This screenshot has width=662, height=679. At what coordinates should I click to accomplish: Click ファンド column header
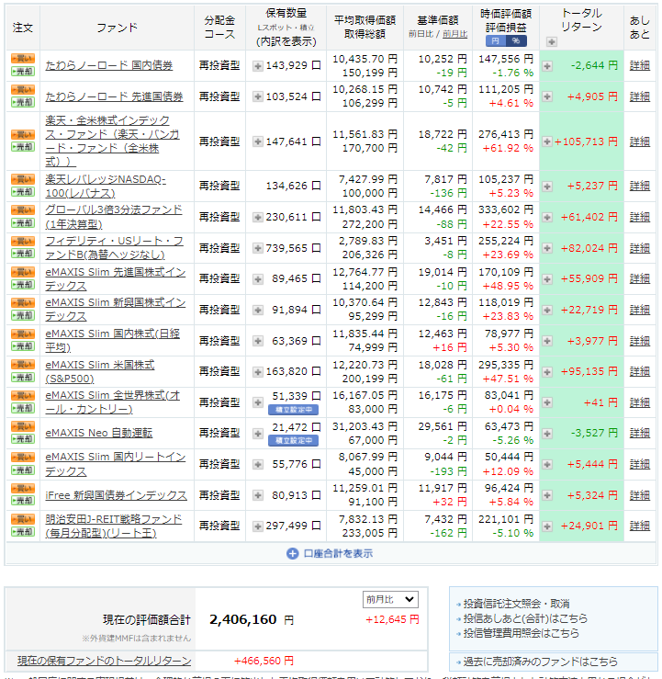[117, 28]
